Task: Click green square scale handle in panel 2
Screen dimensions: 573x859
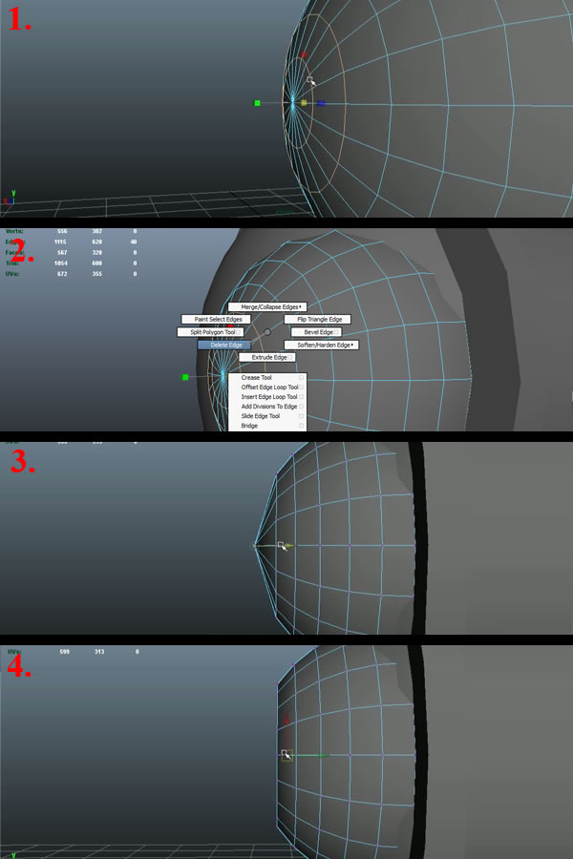Action: click(185, 378)
